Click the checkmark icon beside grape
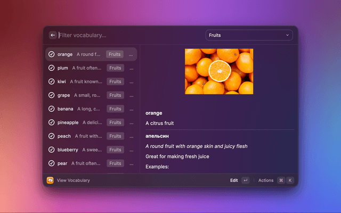 (52, 95)
